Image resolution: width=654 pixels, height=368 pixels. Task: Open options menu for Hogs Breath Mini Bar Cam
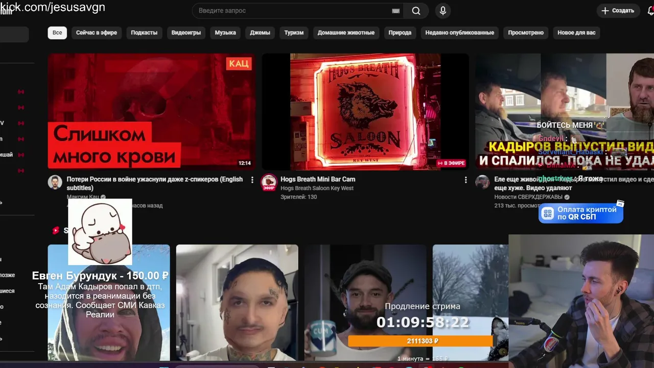(465, 179)
